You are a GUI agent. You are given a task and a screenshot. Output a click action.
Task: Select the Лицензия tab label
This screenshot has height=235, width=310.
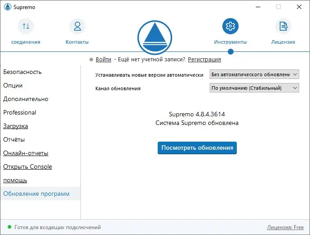click(x=283, y=42)
